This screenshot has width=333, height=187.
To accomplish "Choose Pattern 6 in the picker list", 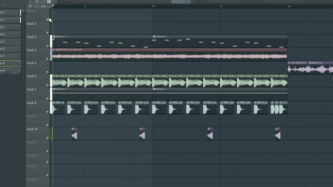I will pos(10,49).
